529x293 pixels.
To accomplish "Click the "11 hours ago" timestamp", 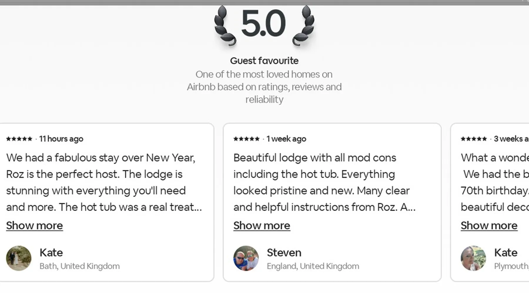I will click(61, 139).
